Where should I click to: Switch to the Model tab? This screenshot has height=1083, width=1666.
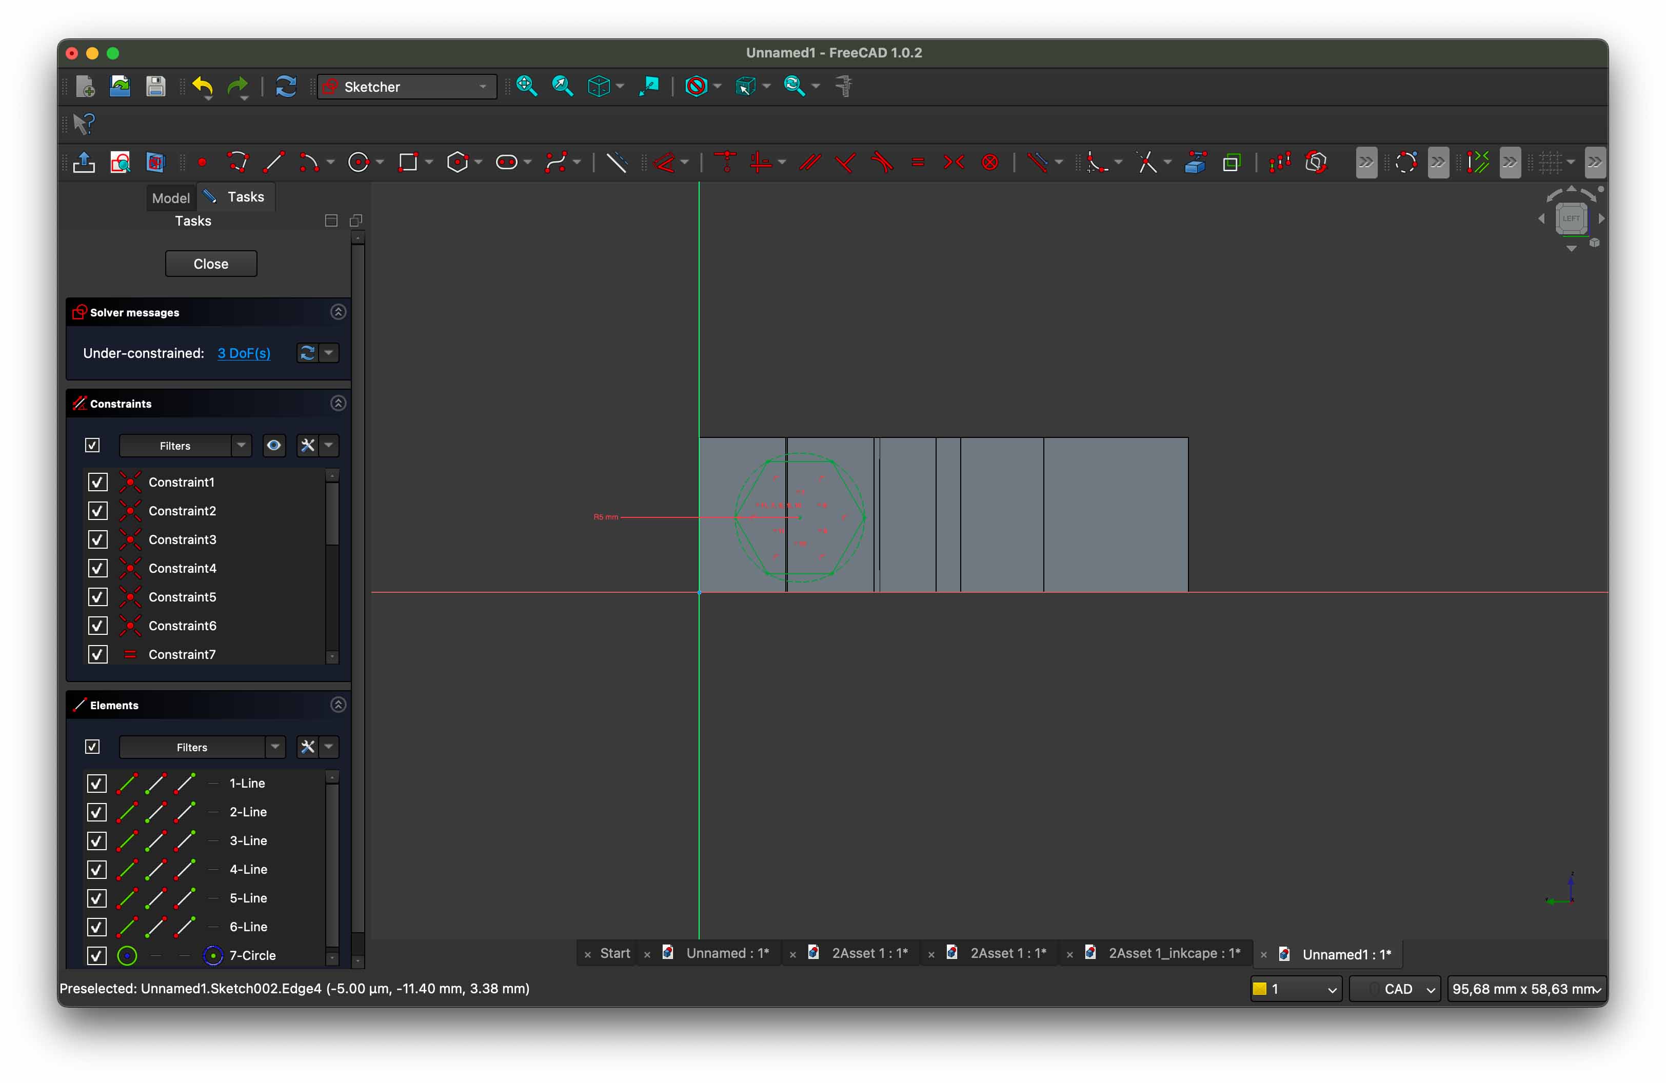click(171, 198)
